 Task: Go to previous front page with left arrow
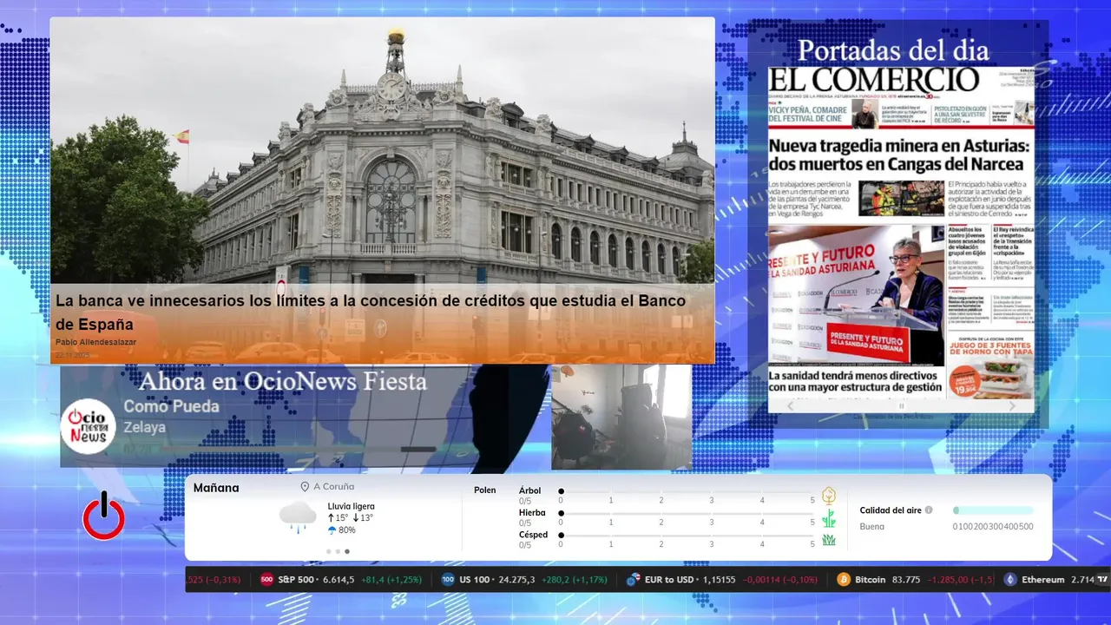[790, 405]
